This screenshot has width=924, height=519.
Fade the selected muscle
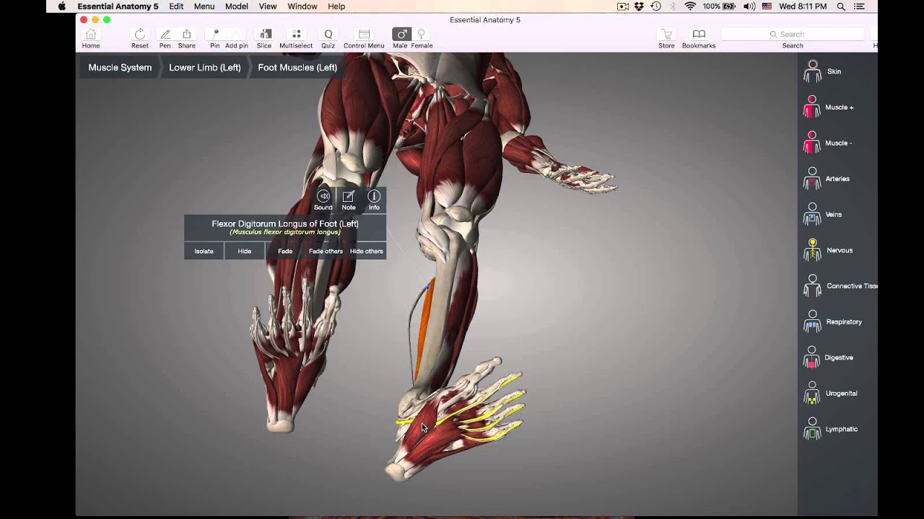click(x=285, y=251)
